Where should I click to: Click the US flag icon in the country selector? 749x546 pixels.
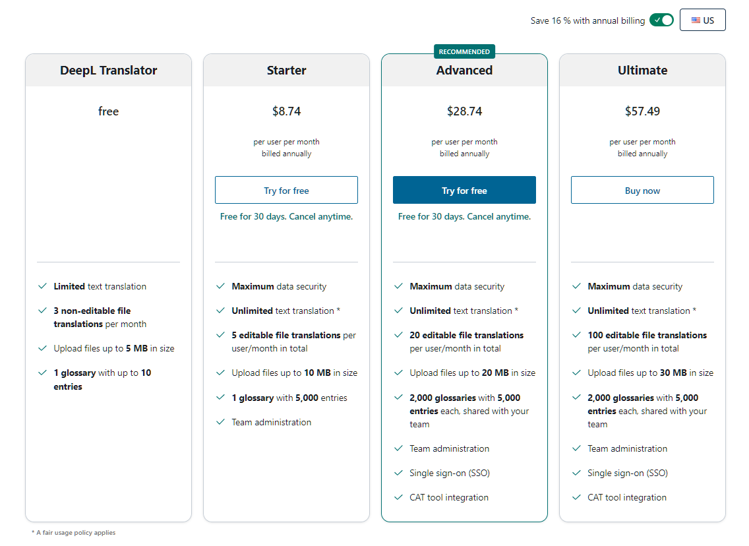point(695,20)
